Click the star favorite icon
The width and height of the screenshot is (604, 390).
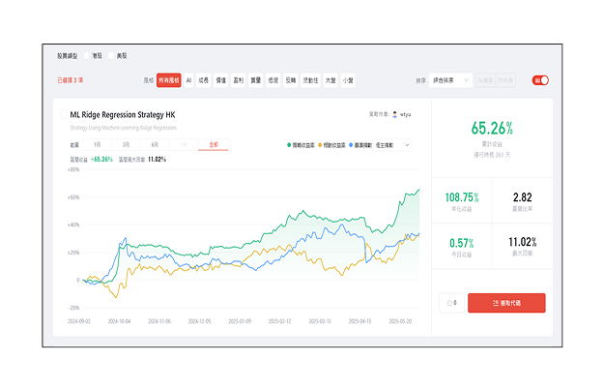449,303
